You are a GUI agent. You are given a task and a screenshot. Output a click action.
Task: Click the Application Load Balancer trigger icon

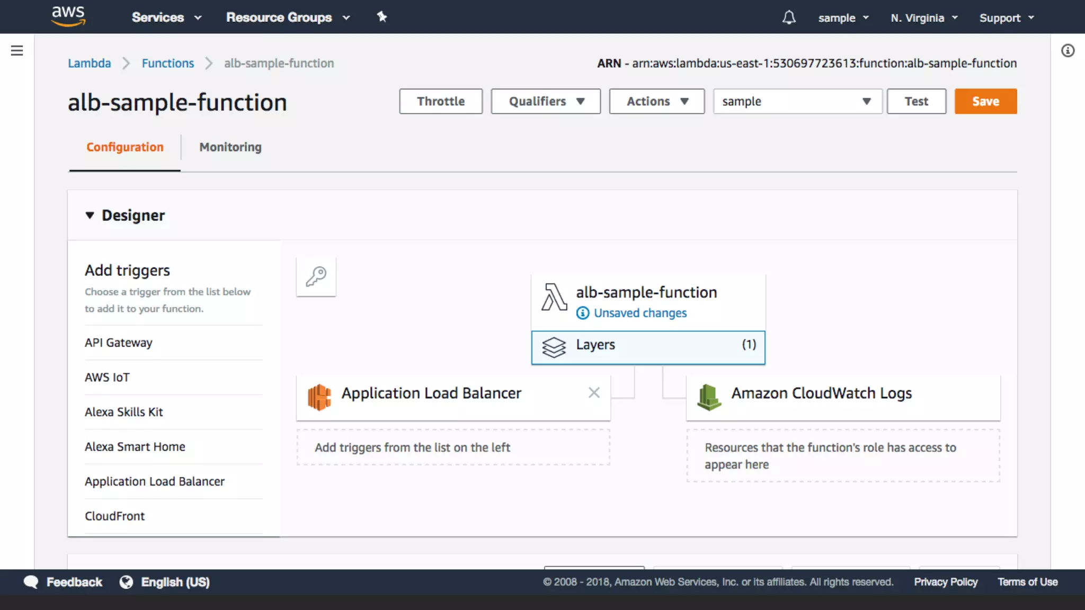tap(319, 397)
